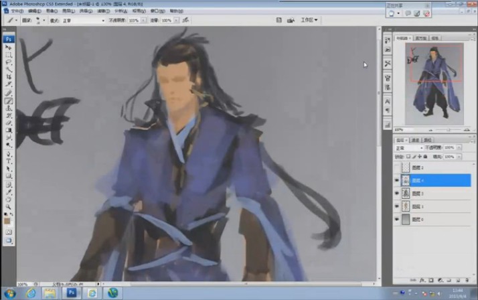The image size is (478, 300).
Task: Select the Rectangular Marquee tool
Action: (9, 55)
